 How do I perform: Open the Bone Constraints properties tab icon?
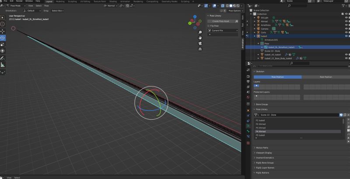248,136
